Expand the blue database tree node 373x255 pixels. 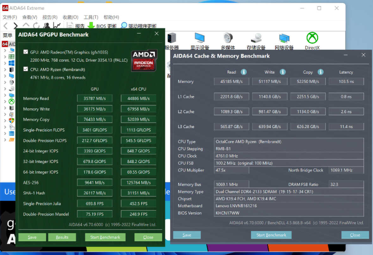click(x=5, y=133)
